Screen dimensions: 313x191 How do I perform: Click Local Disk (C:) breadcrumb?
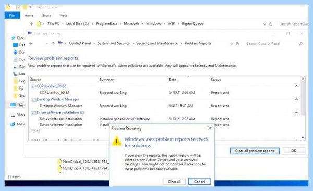pyautogui.click(x=77, y=23)
